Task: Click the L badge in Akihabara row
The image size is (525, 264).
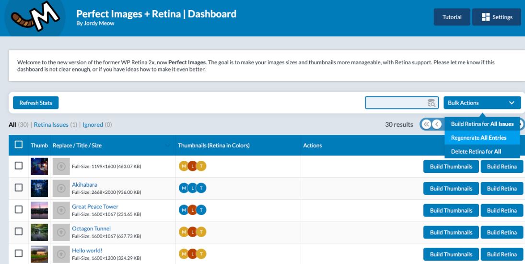Action: tap(192, 188)
